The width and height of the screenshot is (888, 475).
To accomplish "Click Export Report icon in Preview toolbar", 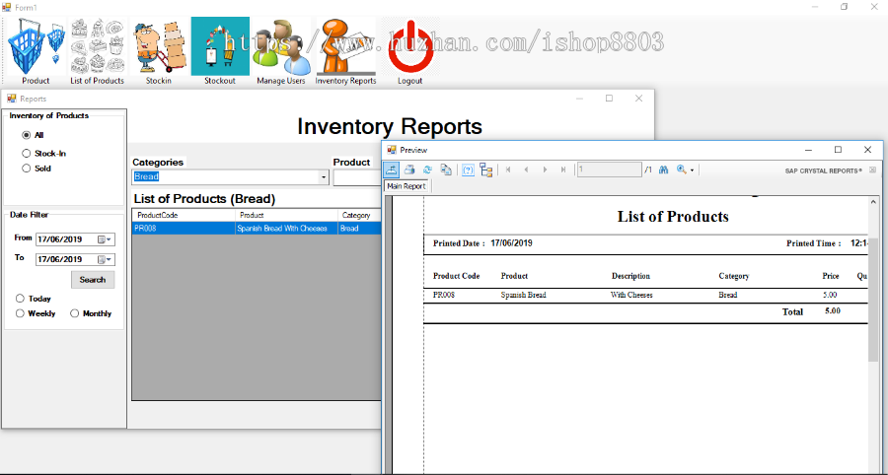I will click(x=392, y=170).
